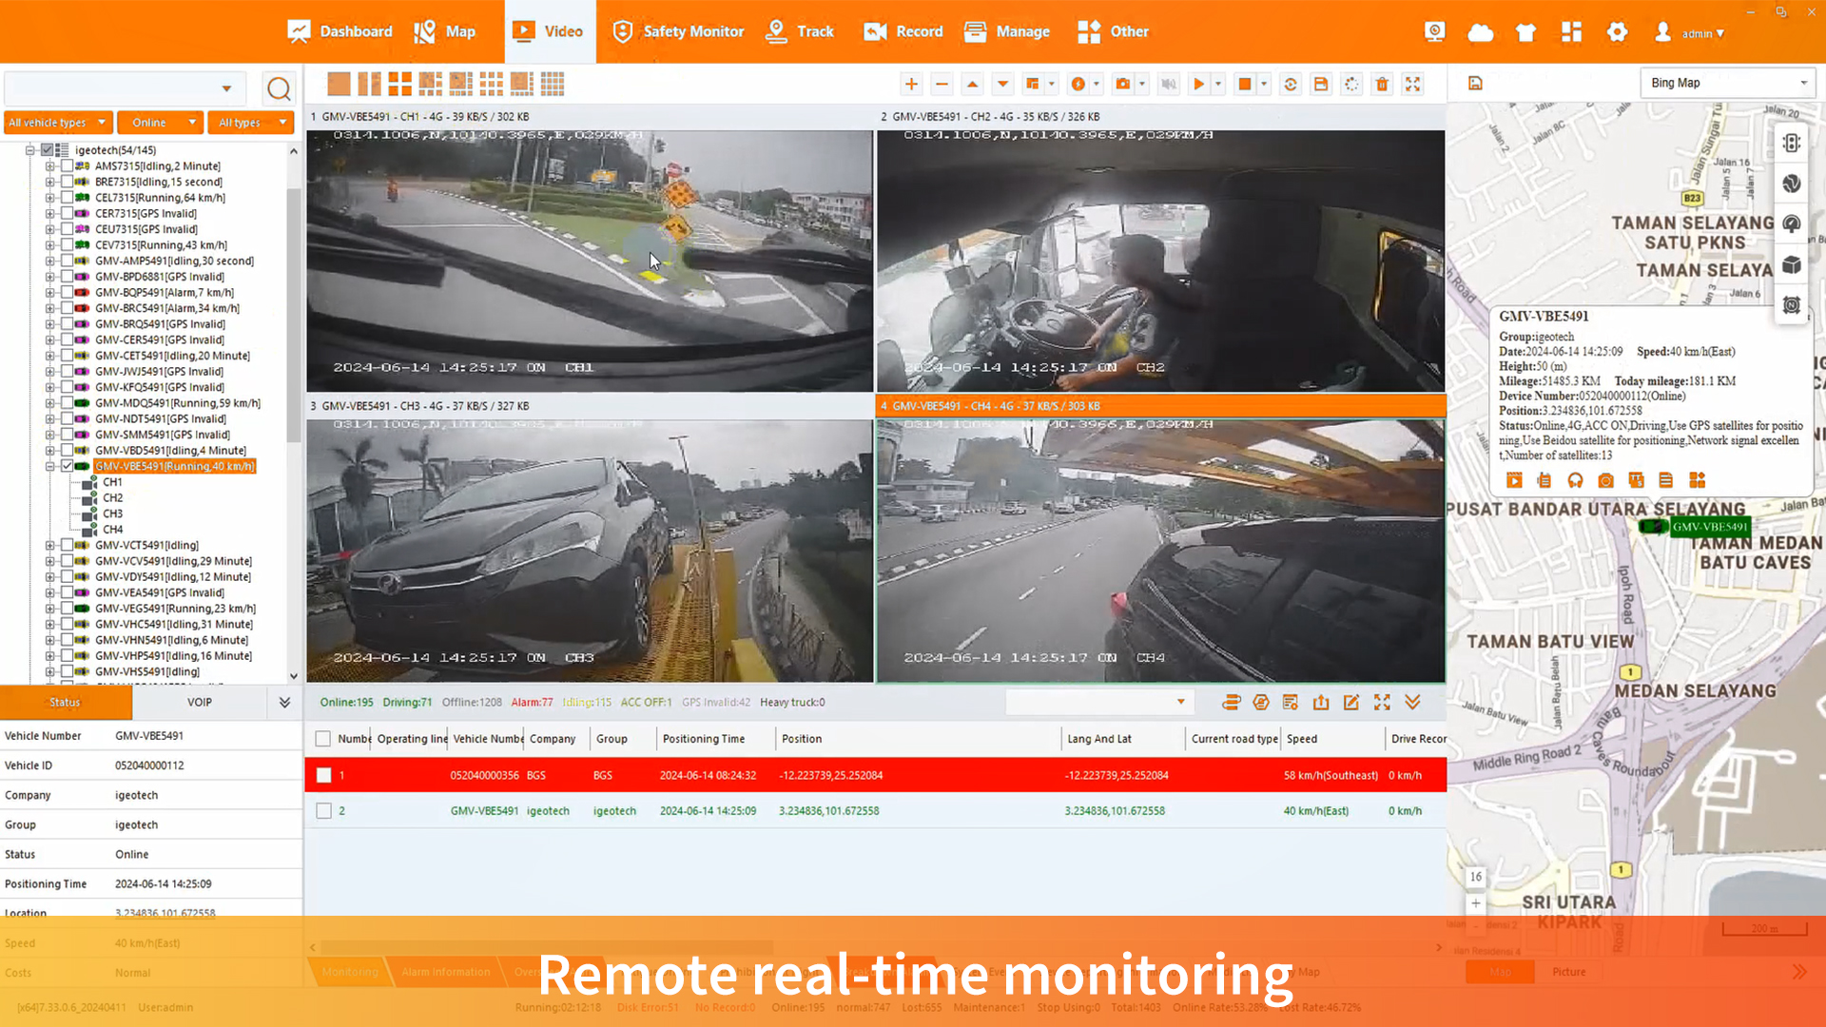The image size is (1826, 1027).
Task: Stop video with the stop button
Action: [1244, 84]
